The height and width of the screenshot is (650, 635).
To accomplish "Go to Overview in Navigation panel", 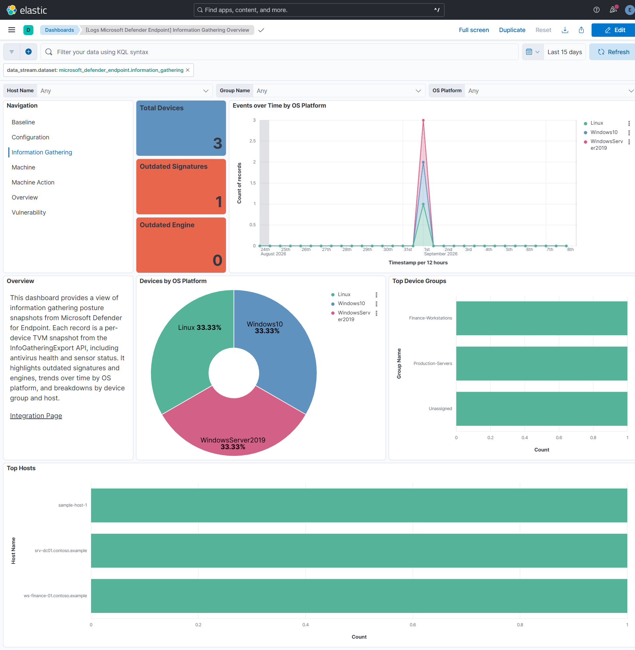I will point(25,198).
